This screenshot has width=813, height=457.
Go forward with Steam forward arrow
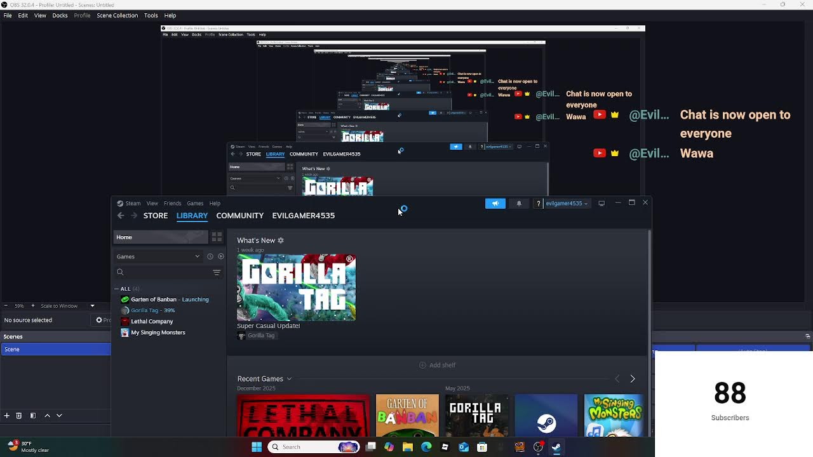pyautogui.click(x=134, y=216)
